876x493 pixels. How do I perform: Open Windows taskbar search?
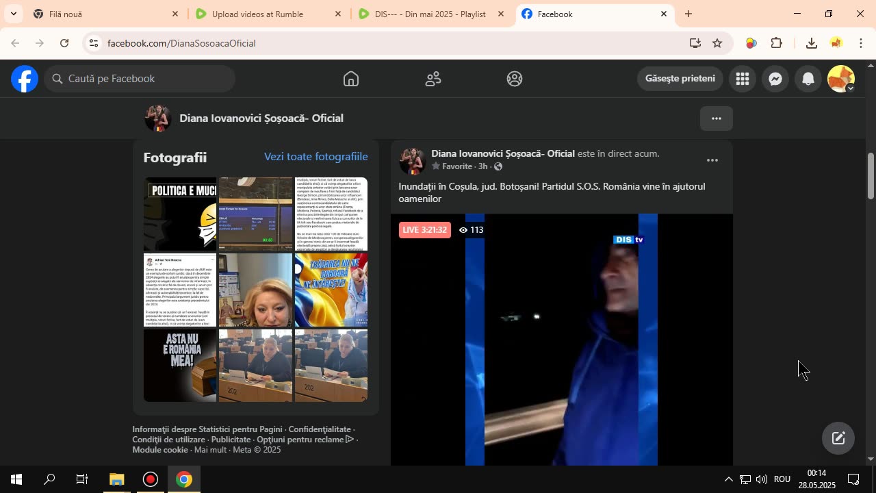[x=49, y=479]
